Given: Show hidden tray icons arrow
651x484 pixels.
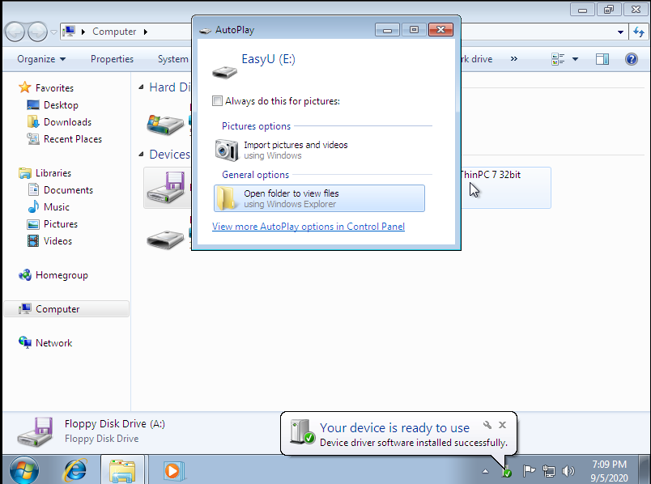Looking at the screenshot, I should tap(485, 471).
